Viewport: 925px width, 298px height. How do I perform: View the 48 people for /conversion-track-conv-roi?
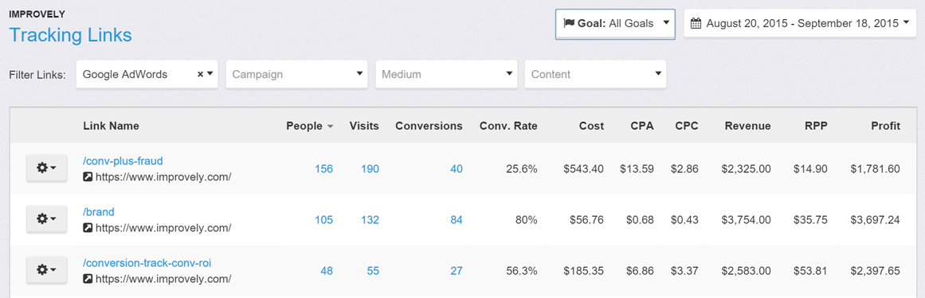(327, 271)
